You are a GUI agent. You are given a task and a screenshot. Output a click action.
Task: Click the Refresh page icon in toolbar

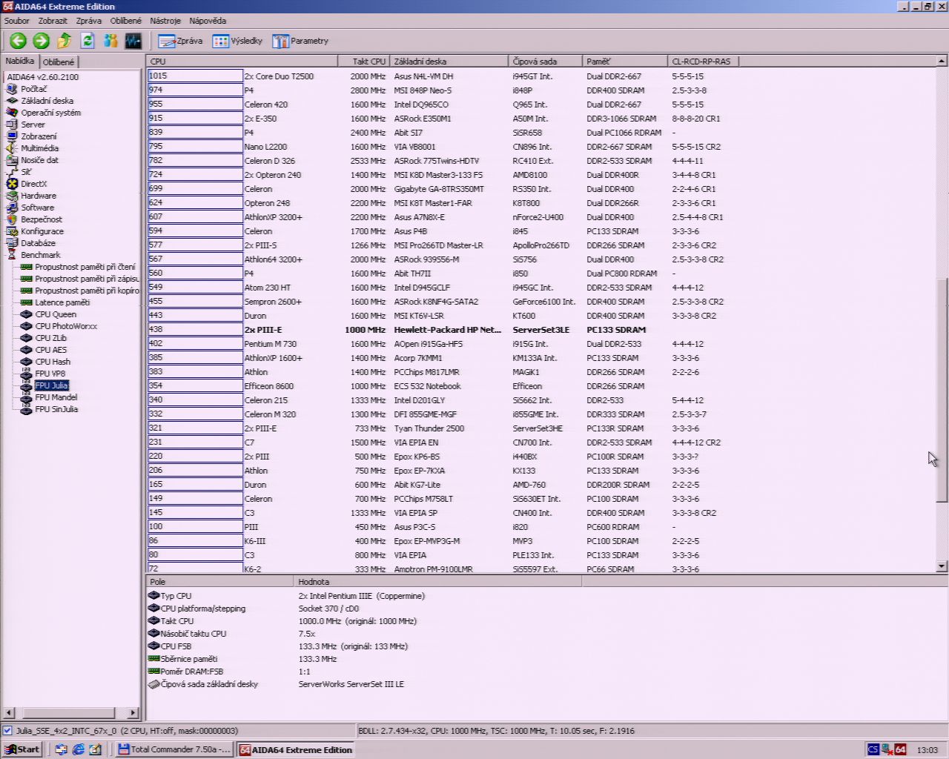(87, 41)
